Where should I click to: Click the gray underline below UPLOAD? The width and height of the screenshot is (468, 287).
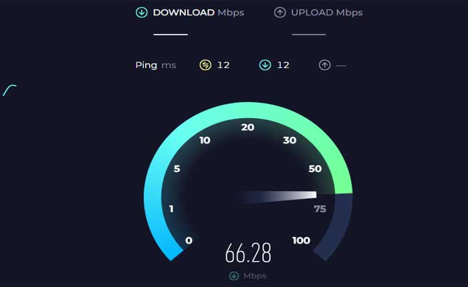(x=309, y=35)
